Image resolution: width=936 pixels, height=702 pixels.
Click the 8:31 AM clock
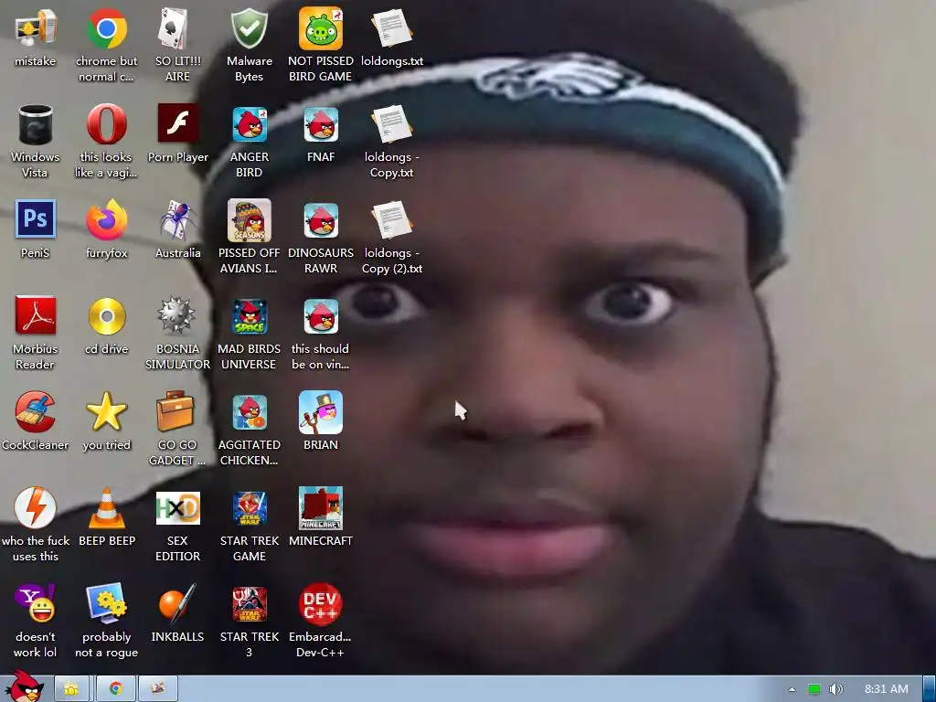click(887, 689)
